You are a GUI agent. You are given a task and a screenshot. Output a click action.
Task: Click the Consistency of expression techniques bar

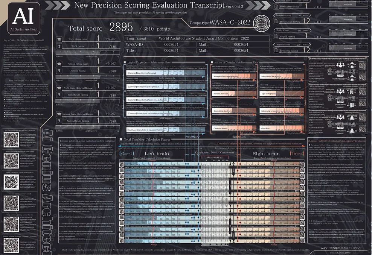point(166,100)
